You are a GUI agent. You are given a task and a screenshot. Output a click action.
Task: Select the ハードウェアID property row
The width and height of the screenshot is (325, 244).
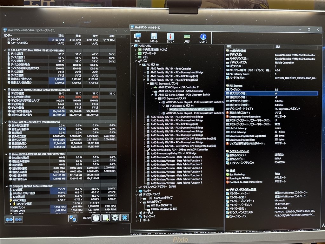point(272,78)
